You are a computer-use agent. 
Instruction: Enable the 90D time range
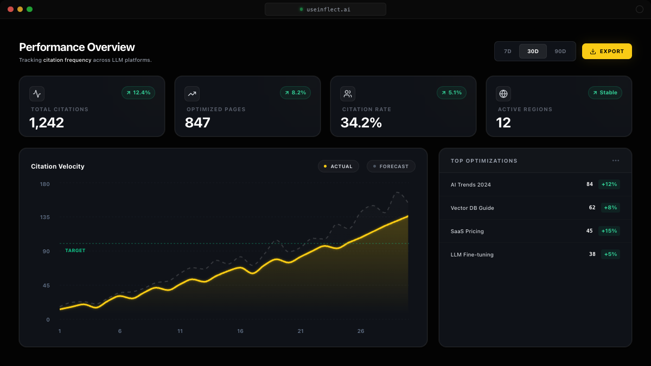(x=560, y=51)
